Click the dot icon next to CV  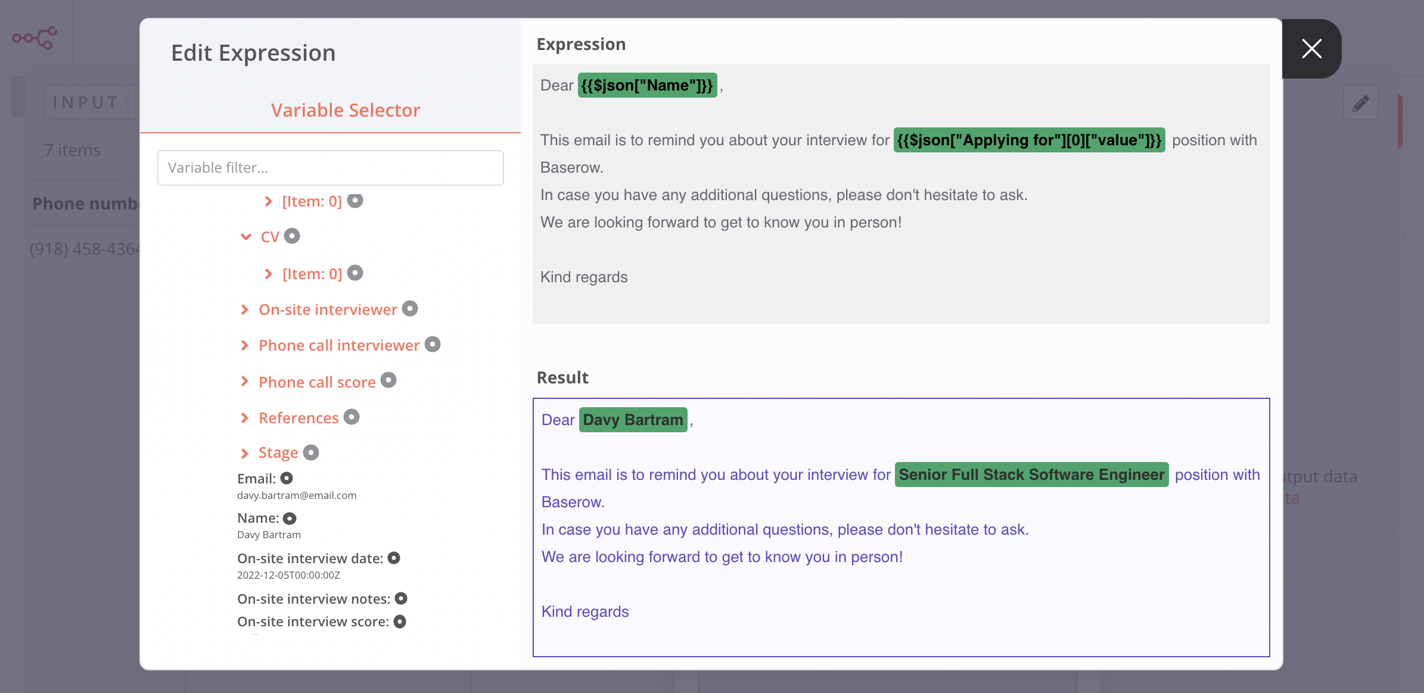click(x=292, y=236)
